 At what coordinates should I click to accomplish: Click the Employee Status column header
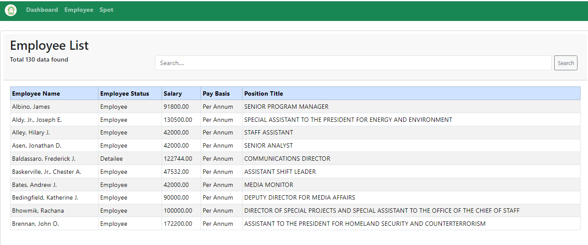pos(124,93)
